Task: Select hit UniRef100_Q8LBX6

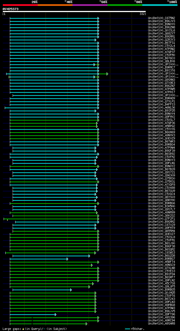Action: click(161, 61)
